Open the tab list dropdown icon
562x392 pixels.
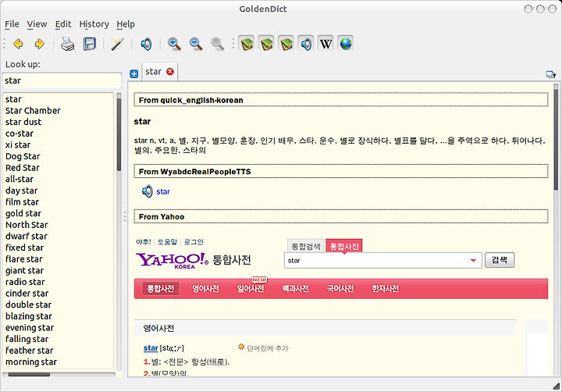[x=550, y=74]
